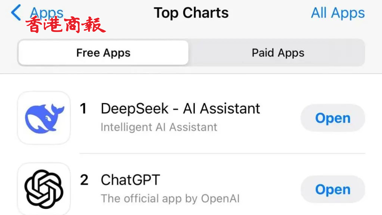This screenshot has height=215, width=382.
Task: Open the All Apps list
Action: coord(338,13)
